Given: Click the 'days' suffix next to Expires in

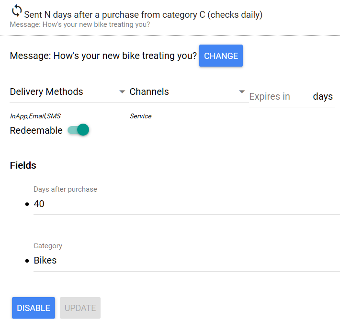Looking at the screenshot, I should click(x=323, y=97).
